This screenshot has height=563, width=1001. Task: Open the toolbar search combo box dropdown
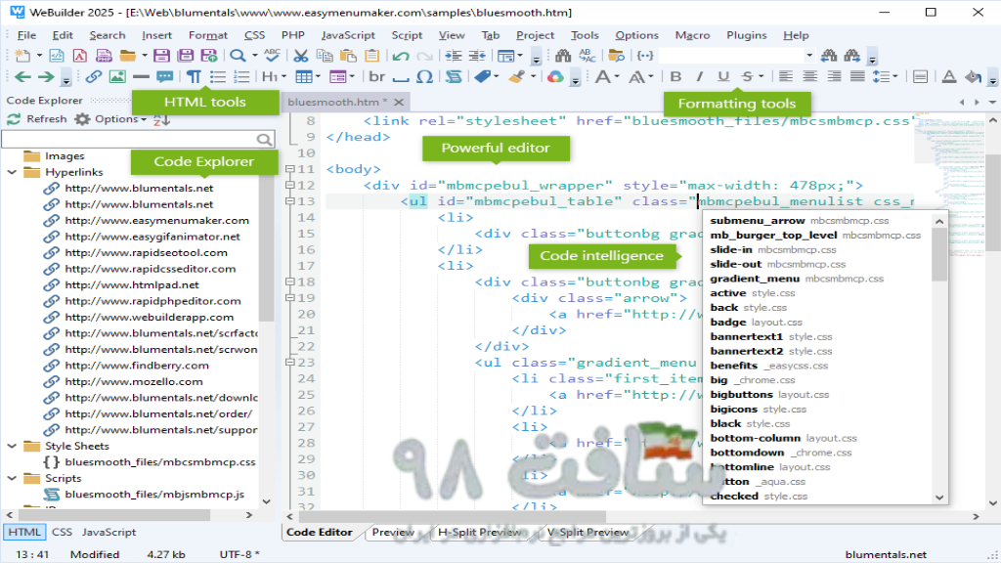pos(809,56)
